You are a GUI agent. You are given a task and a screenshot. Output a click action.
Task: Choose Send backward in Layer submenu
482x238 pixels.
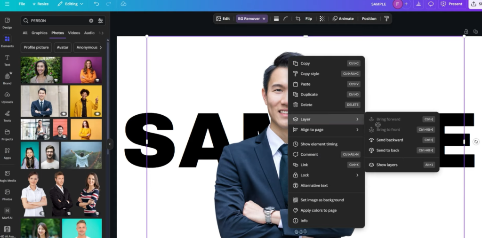402,140
